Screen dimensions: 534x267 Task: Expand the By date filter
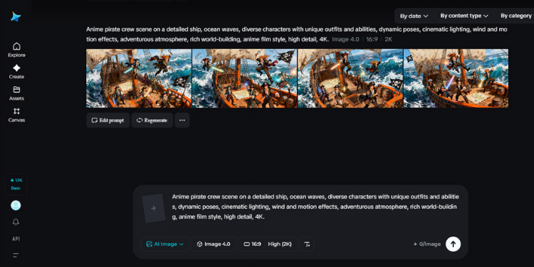coord(414,16)
